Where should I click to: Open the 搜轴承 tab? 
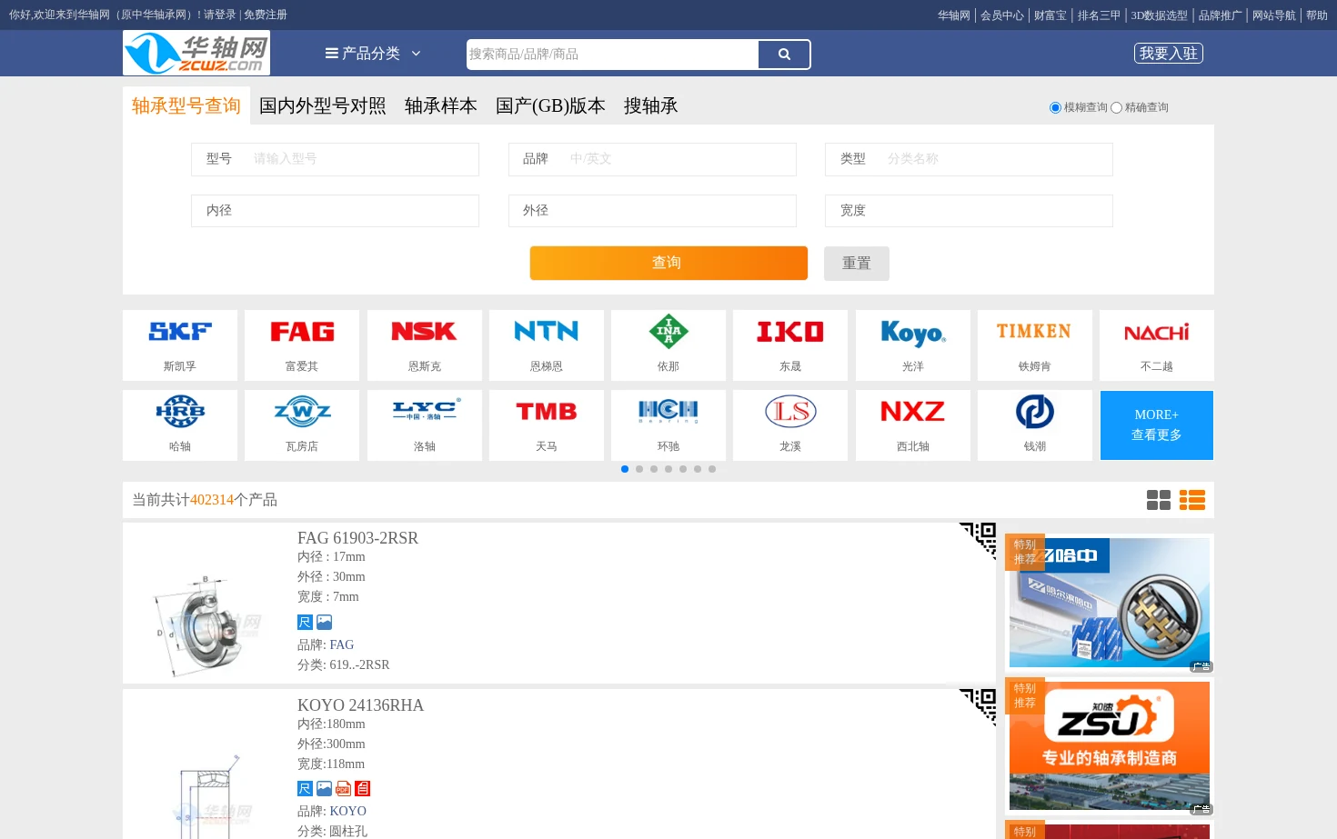click(651, 106)
